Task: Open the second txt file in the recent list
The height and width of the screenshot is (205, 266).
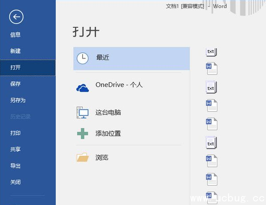Action: coord(212,87)
